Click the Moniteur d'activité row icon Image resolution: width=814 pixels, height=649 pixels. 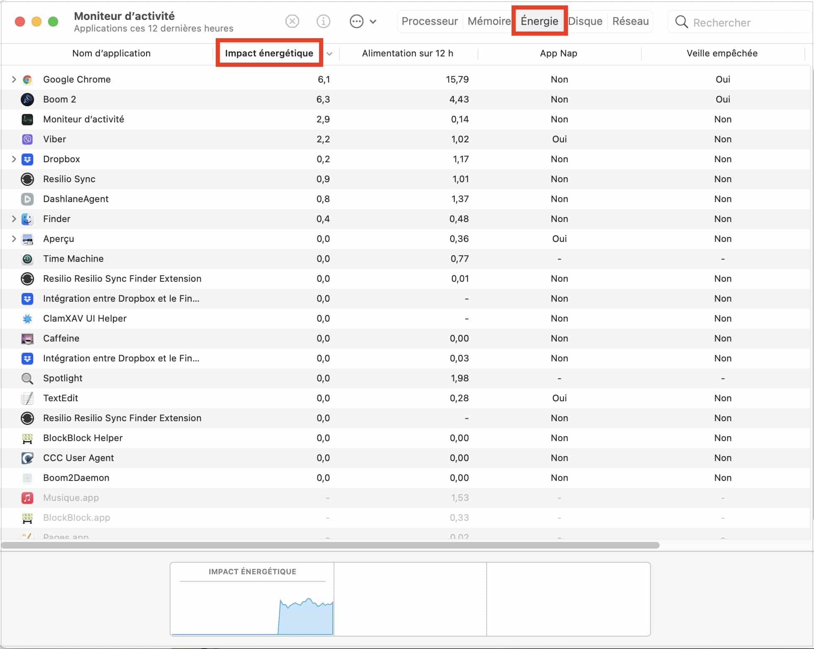(x=27, y=120)
